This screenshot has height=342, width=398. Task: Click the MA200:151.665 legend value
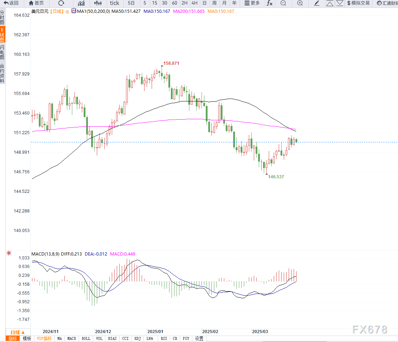189,11
